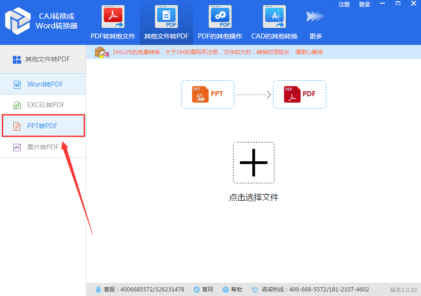Click the 咨询热线 400-668-5572 text

tap(315, 290)
